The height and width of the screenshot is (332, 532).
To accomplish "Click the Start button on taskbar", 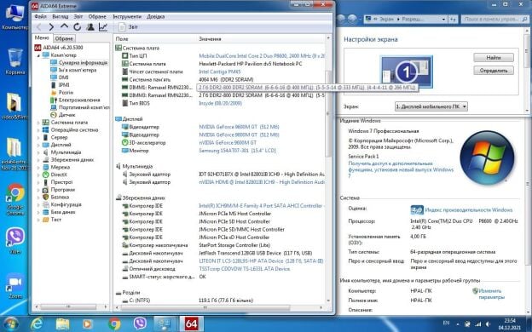I will [10, 323].
